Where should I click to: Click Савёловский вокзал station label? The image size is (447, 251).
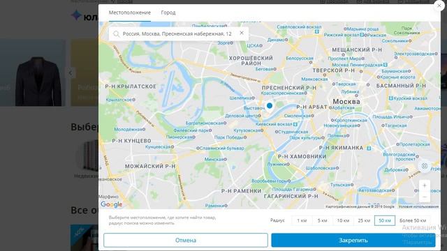[298, 27]
